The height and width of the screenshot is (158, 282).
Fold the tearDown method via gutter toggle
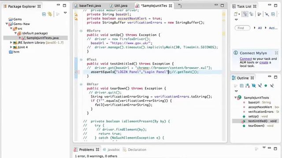click(x=81, y=84)
